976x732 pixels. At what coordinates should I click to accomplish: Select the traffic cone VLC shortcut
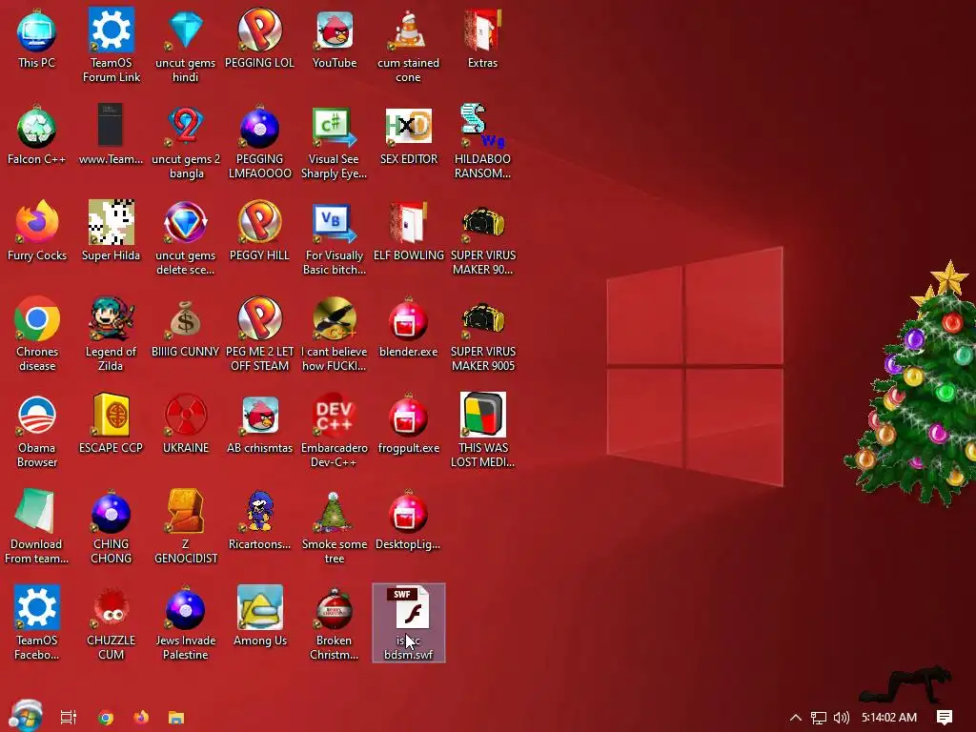point(408,45)
